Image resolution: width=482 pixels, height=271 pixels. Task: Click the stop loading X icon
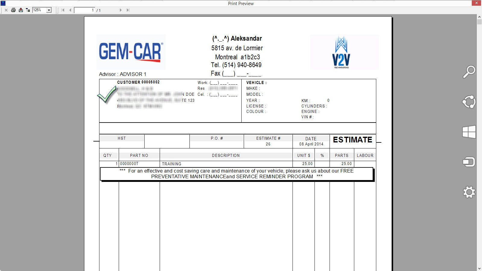tap(6, 10)
